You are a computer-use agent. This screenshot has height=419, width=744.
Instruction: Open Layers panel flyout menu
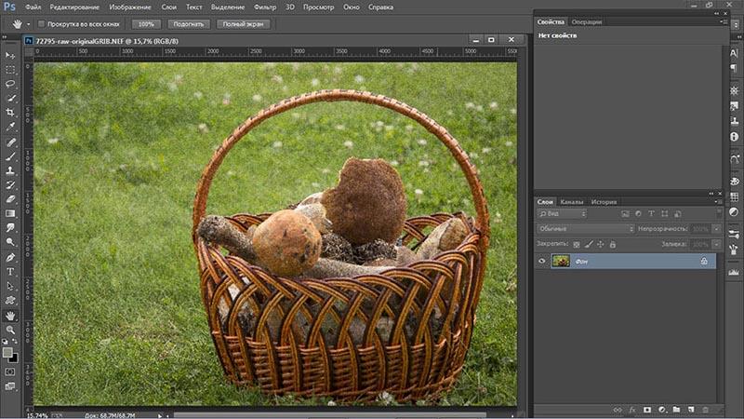pos(717,202)
